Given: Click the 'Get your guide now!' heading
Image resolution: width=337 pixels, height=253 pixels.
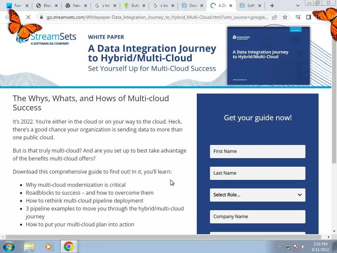Looking at the screenshot, I should tap(258, 118).
